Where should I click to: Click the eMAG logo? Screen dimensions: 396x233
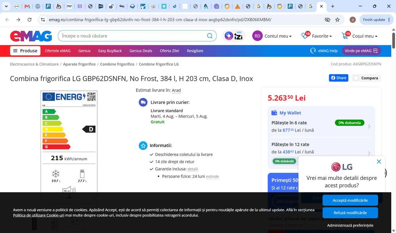coord(31,36)
